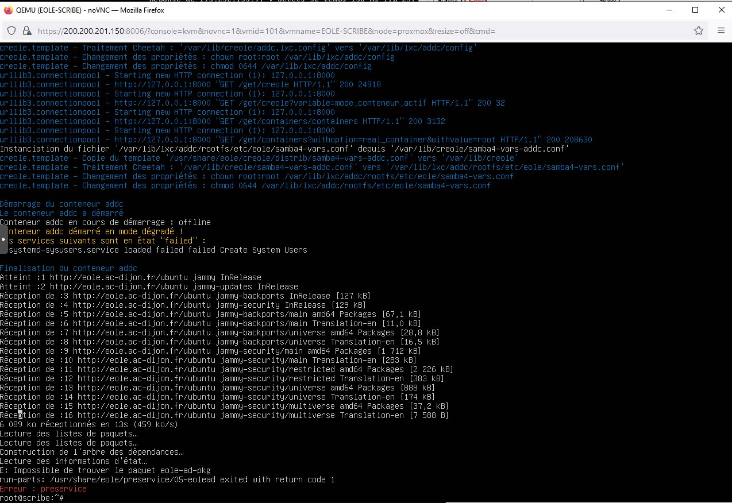This screenshot has width=732, height=503.
Task: Click the 'Finalisation du conteneur addc' heading
Action: click(68, 268)
